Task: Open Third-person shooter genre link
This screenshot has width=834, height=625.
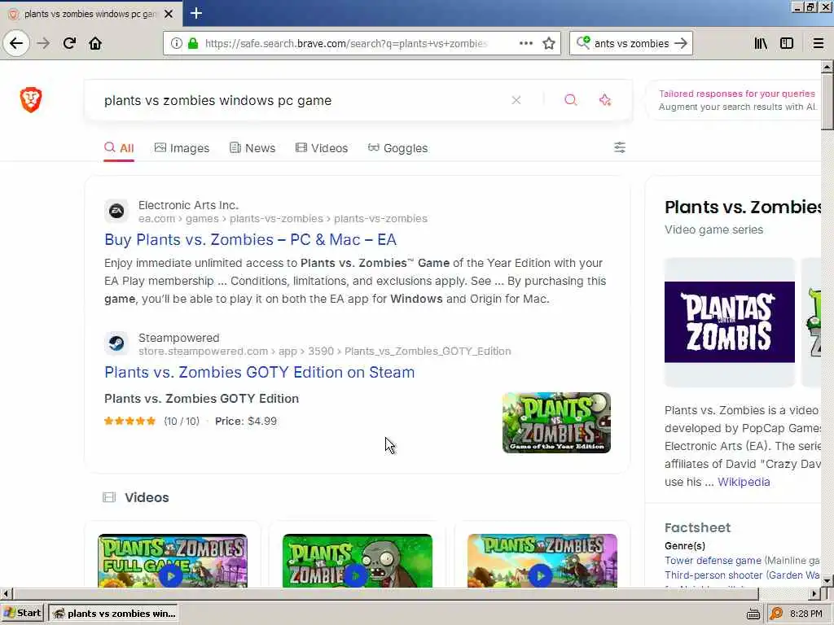Action: click(x=713, y=575)
